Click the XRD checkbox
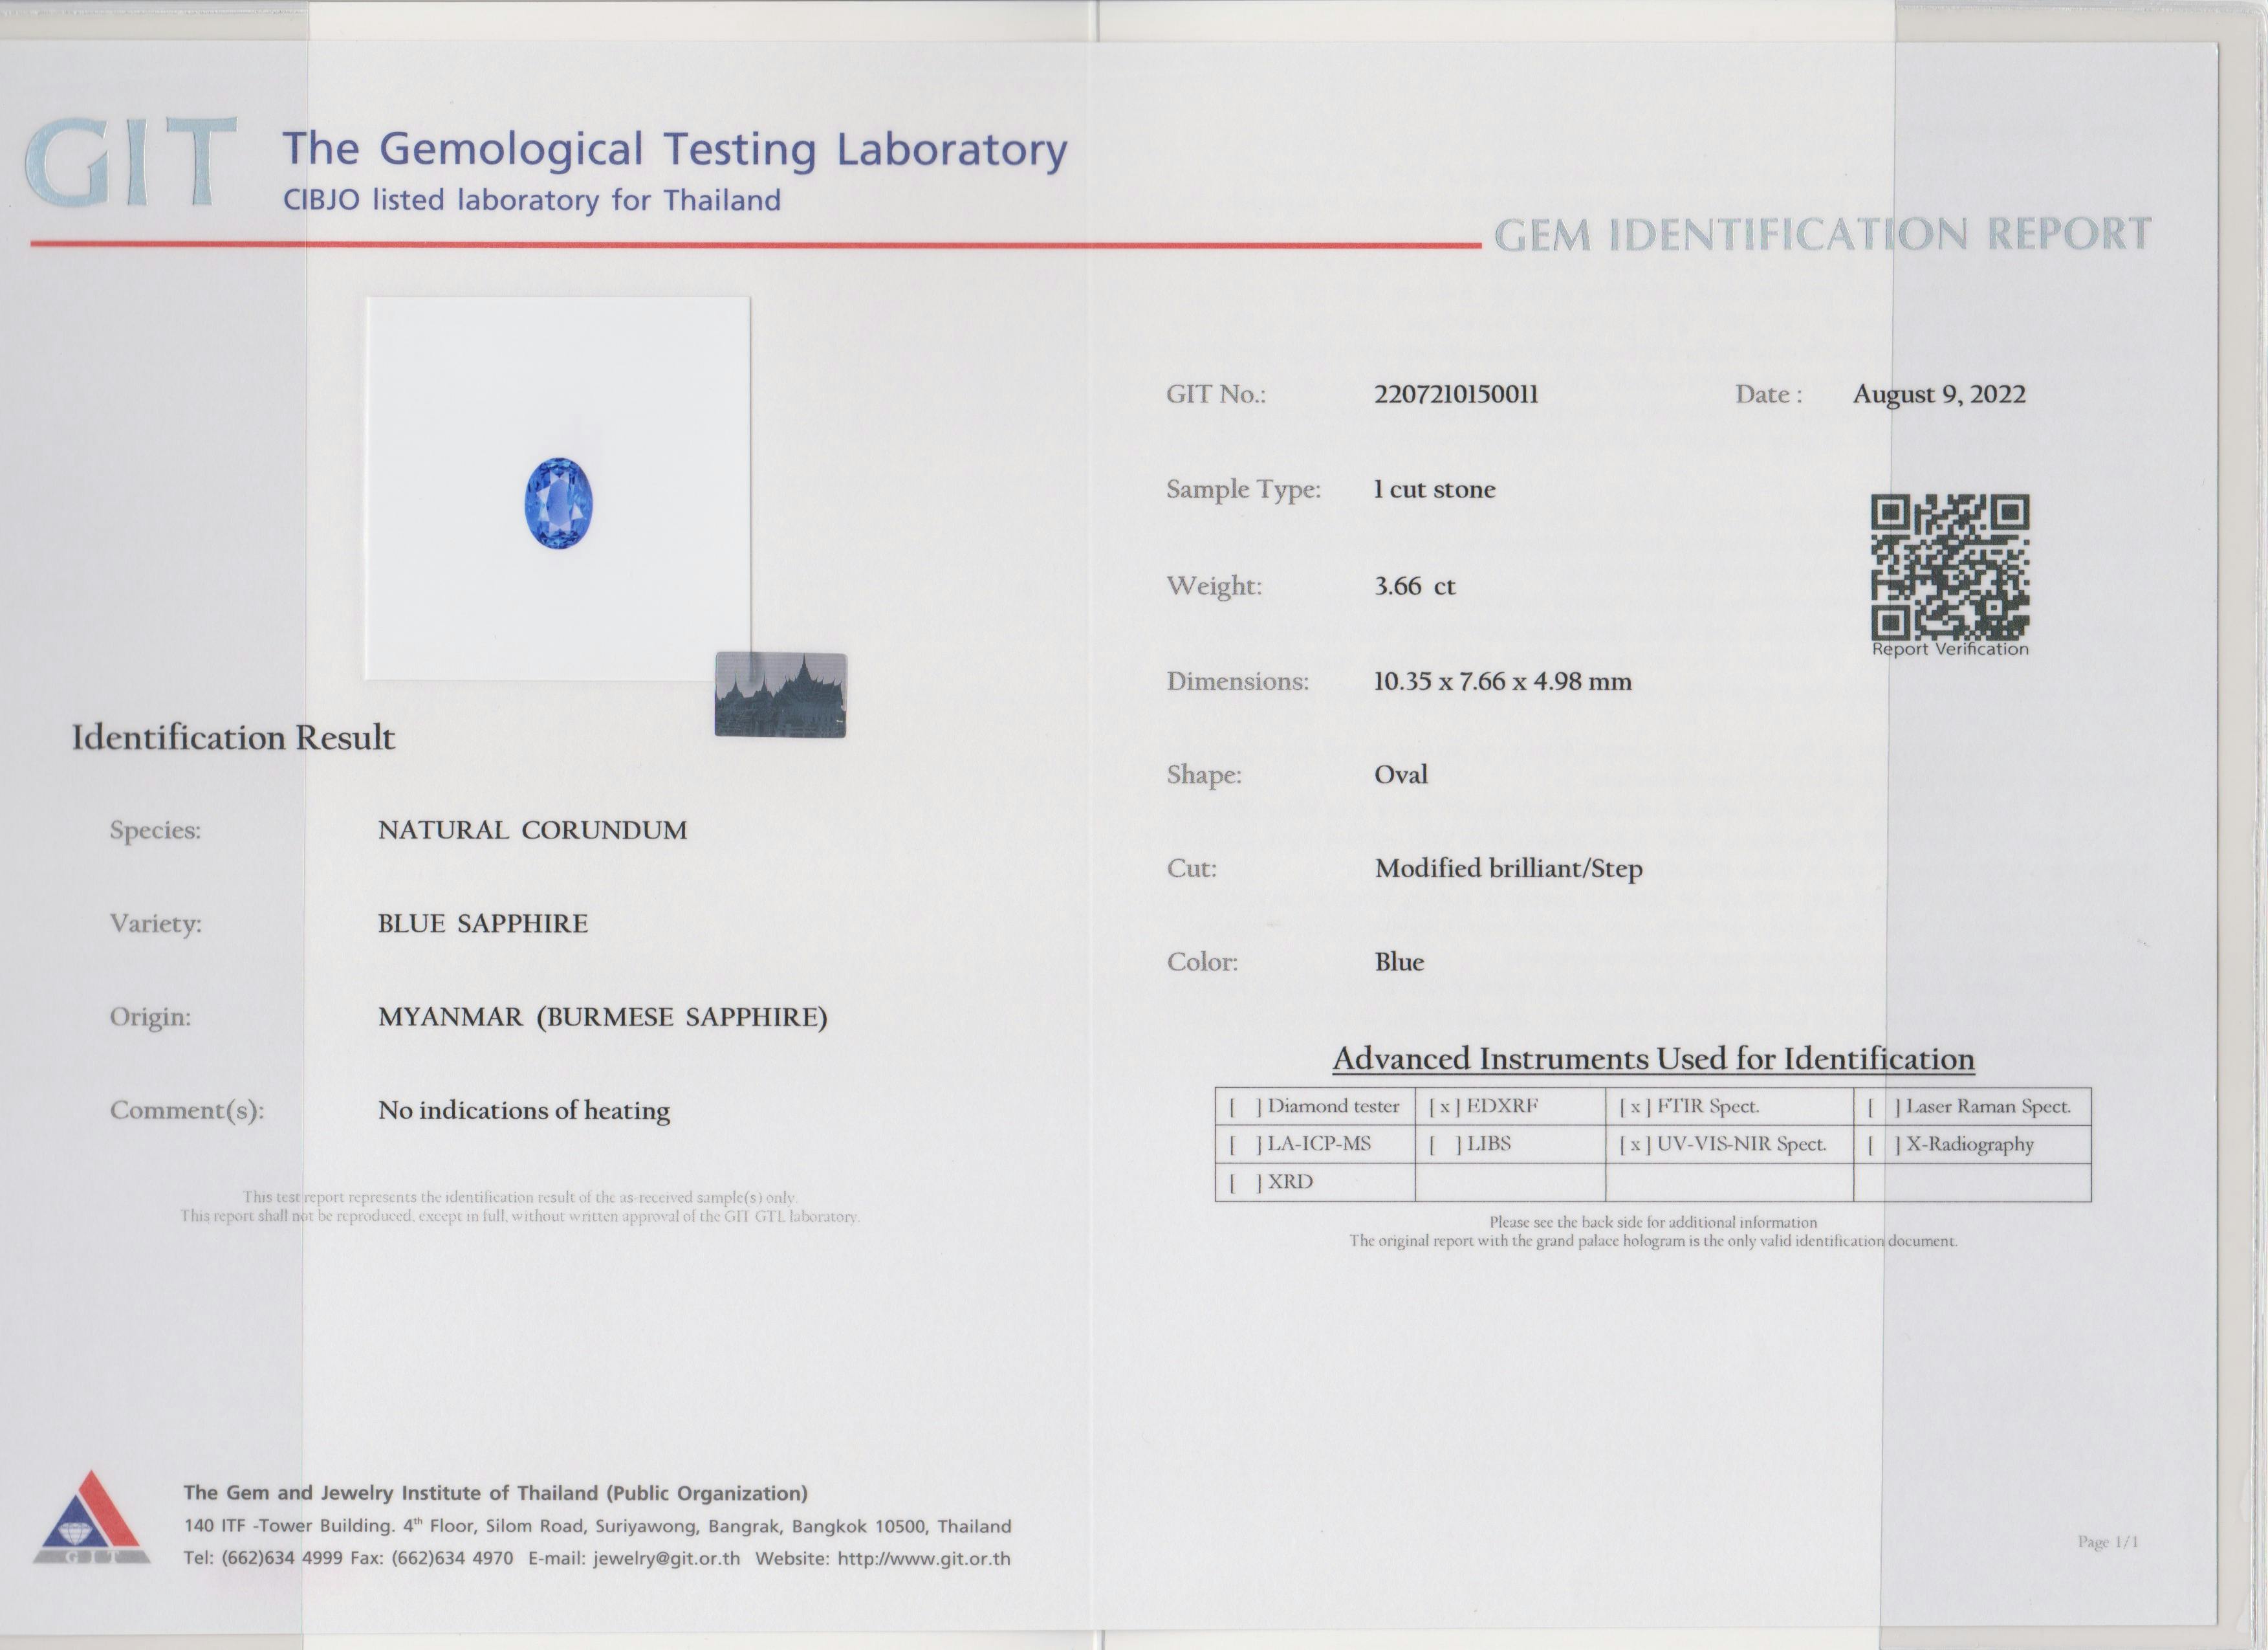This screenshot has height=1650, width=2268. point(1245,1182)
